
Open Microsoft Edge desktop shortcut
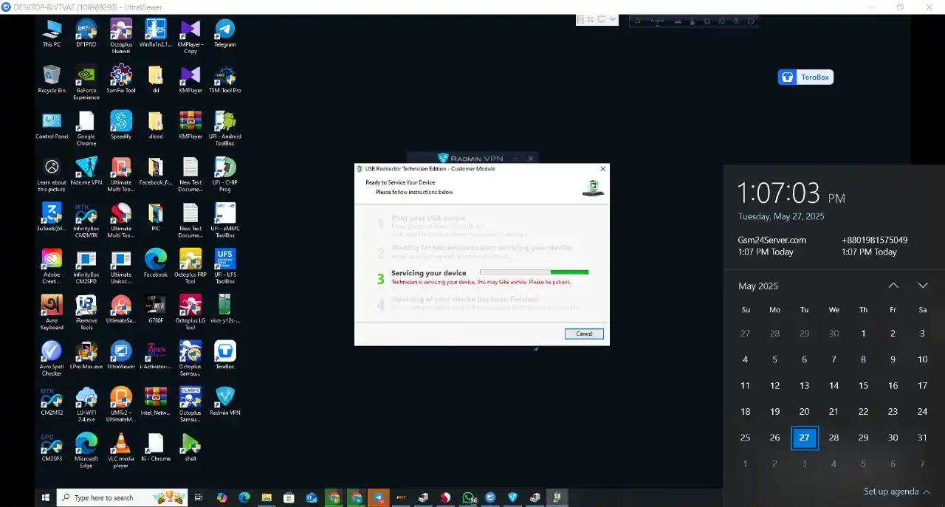tap(86, 450)
